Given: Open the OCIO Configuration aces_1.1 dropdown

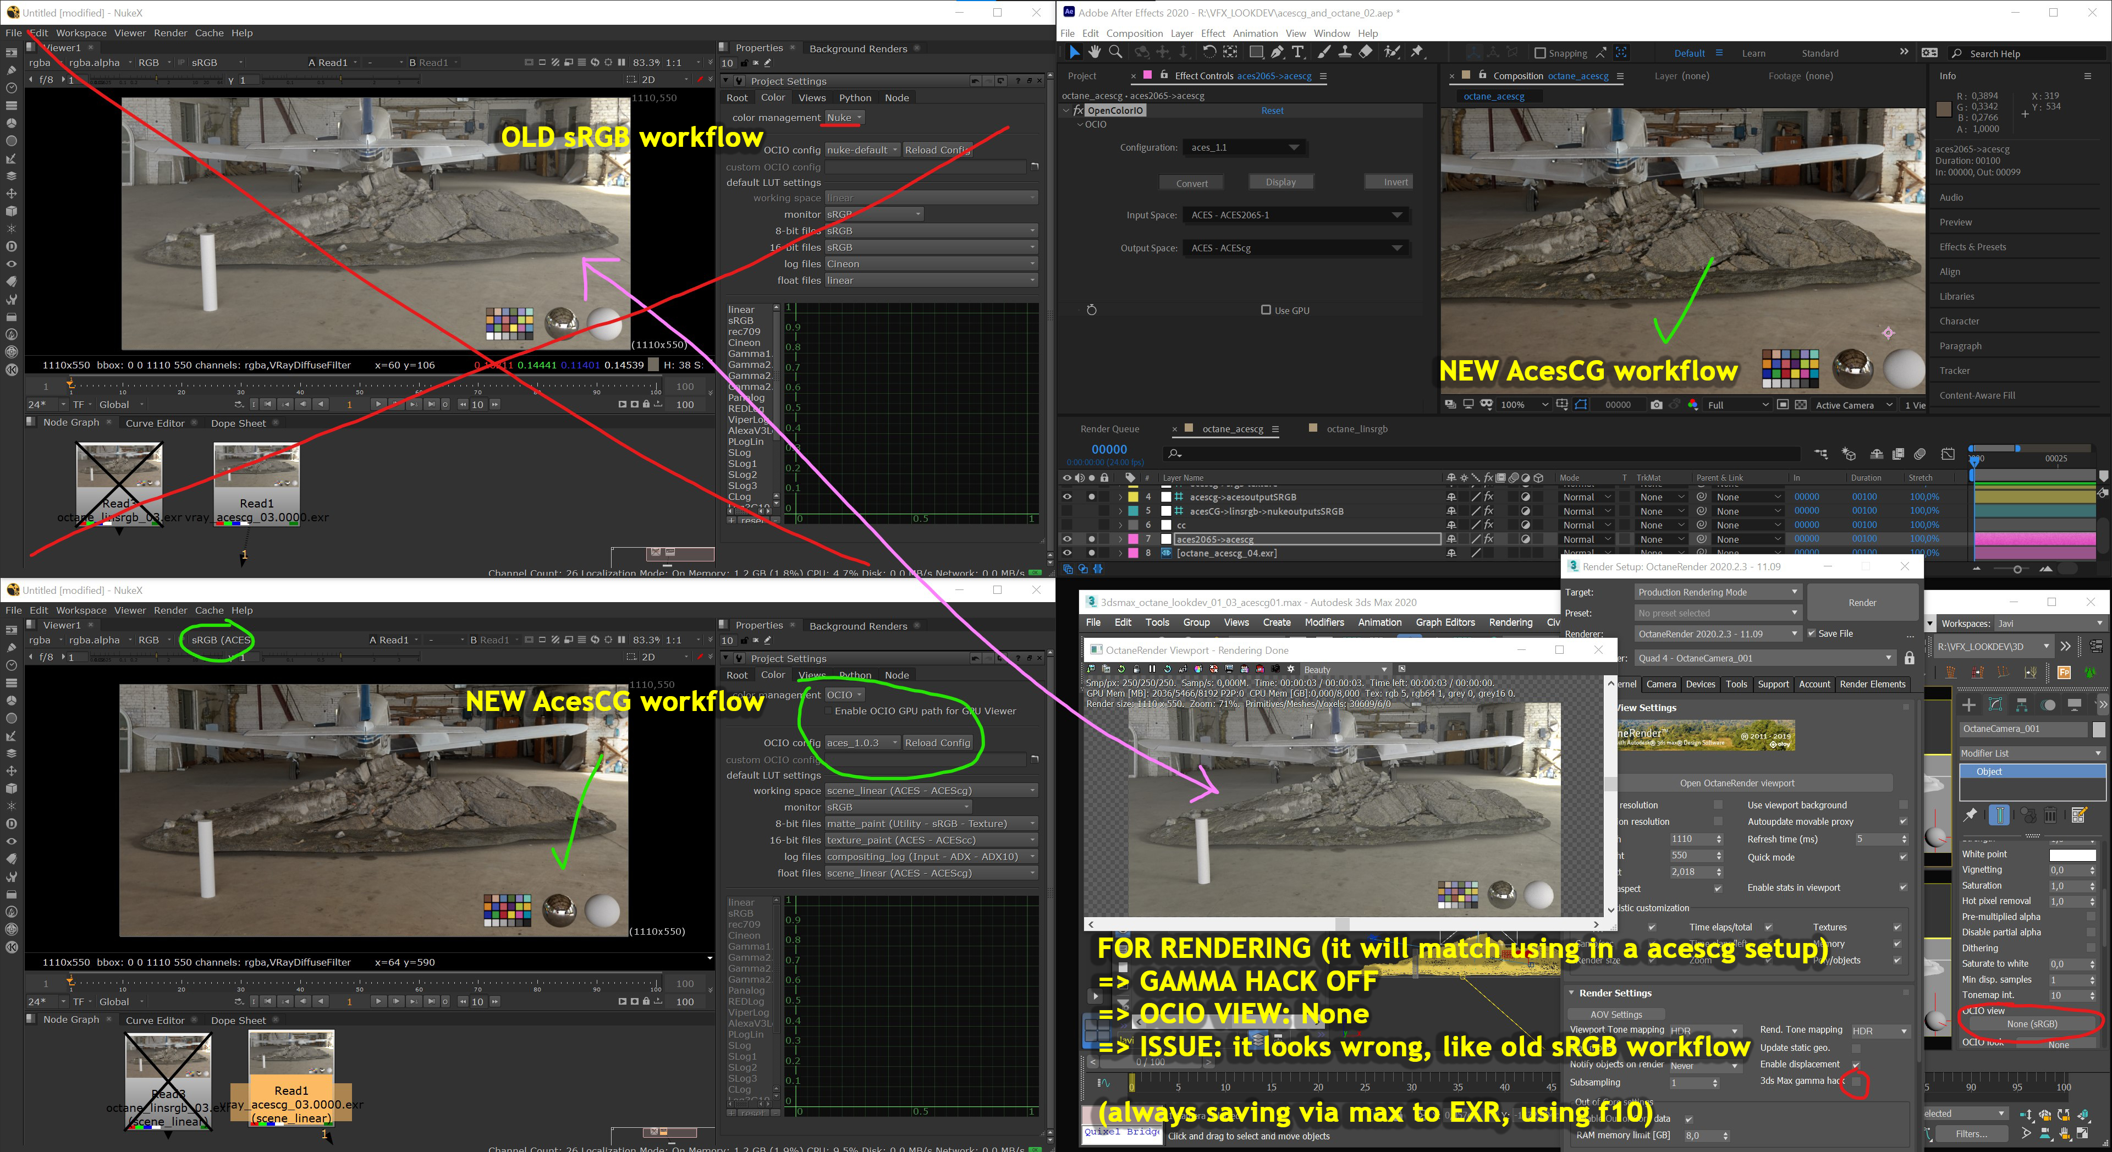Looking at the screenshot, I should (x=1244, y=147).
